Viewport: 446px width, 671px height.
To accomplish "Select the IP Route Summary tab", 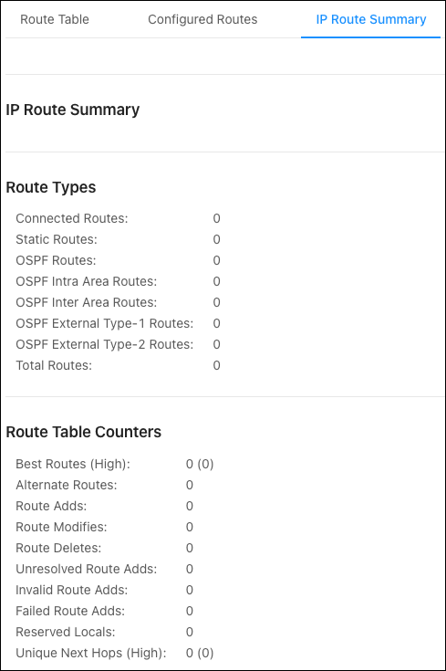I will (370, 19).
